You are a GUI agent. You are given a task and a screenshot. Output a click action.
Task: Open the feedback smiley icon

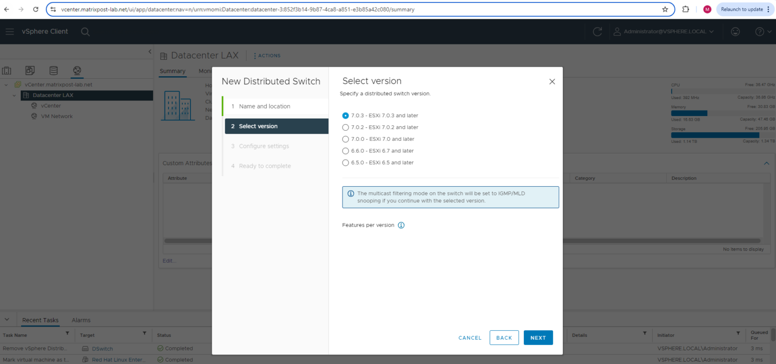pos(735,31)
